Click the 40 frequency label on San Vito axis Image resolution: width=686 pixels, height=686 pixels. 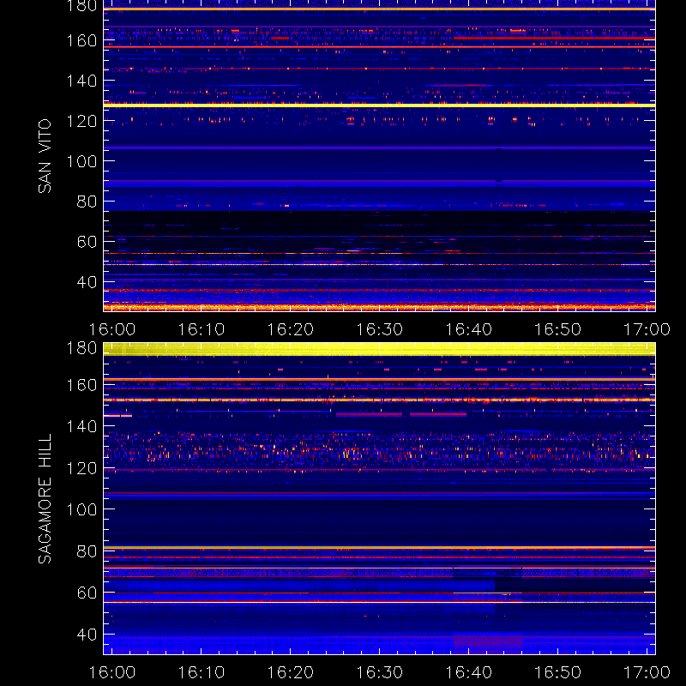(x=87, y=282)
